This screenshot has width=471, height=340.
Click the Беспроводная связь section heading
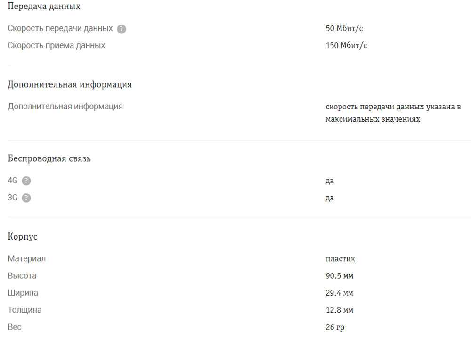[x=49, y=159]
